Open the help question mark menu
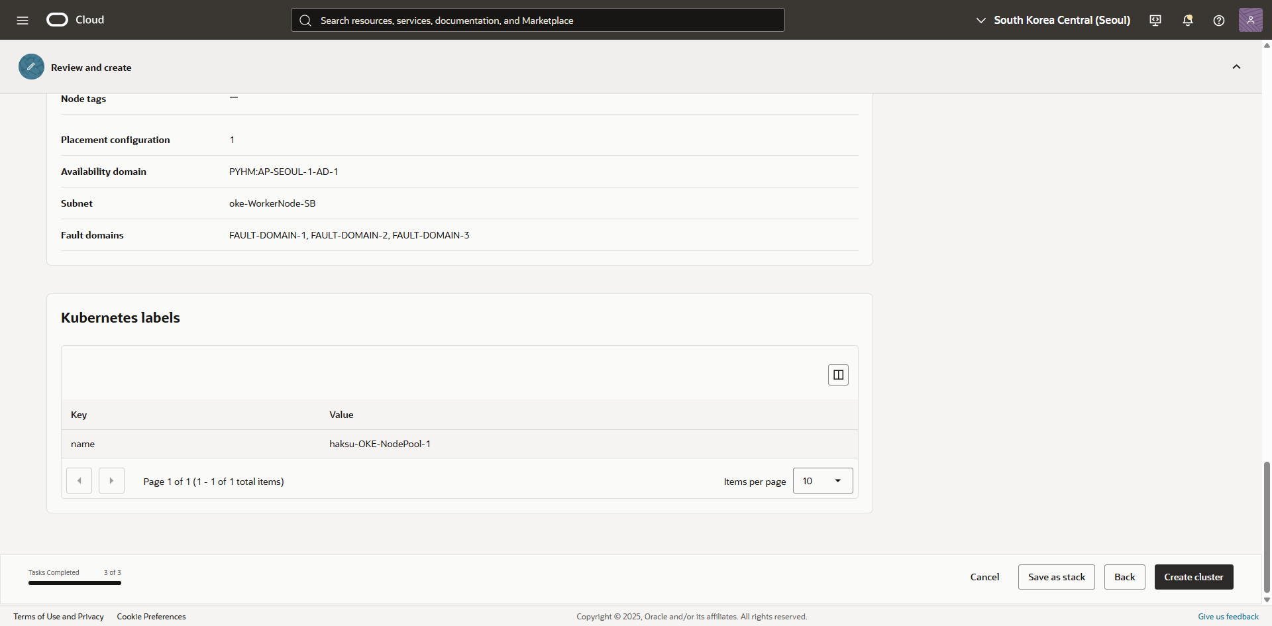 pos(1218,21)
